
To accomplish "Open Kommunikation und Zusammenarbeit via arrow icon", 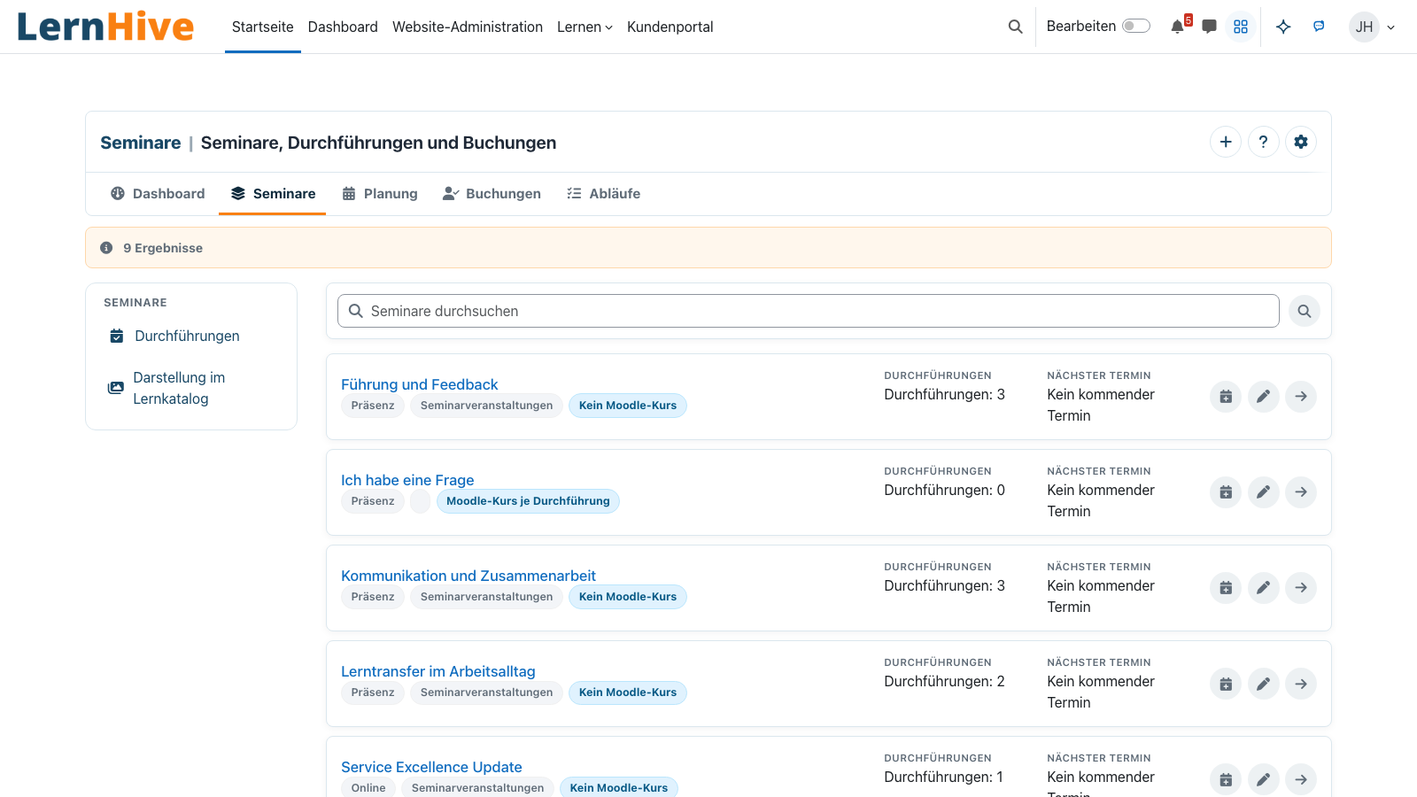I will [1301, 588].
